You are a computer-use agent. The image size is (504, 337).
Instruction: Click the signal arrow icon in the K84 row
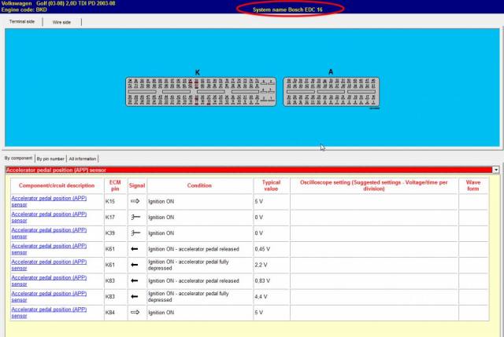pos(135,312)
